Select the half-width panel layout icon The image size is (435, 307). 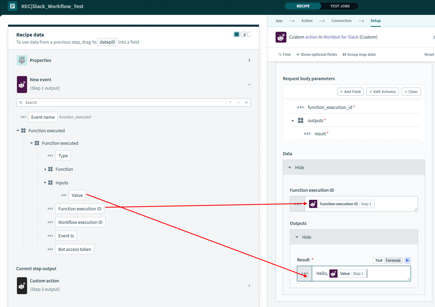[x=243, y=34]
